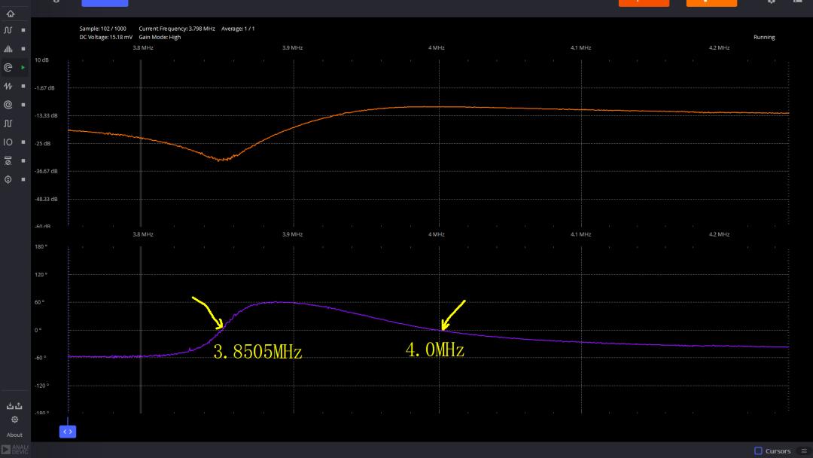Select the Network Analyzer instrument
This screenshot has width=813, height=458.
point(8,68)
